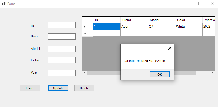
Task: Click the Insert button
Action: (30, 88)
